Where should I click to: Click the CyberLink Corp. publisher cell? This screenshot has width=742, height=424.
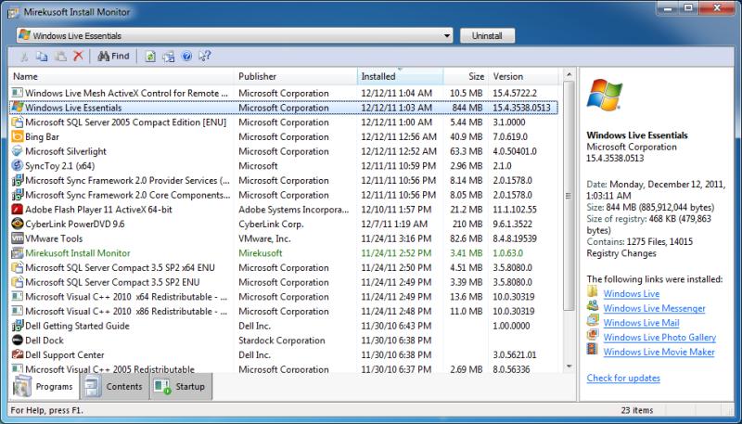271,224
